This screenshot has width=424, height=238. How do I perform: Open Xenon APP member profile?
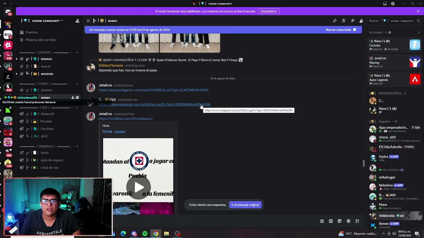coord(395,225)
